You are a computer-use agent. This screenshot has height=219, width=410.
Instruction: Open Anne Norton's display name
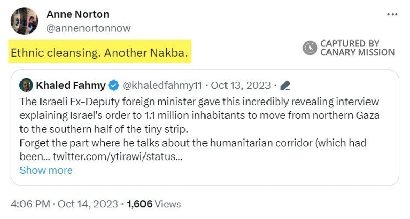pyautogui.click(x=77, y=14)
